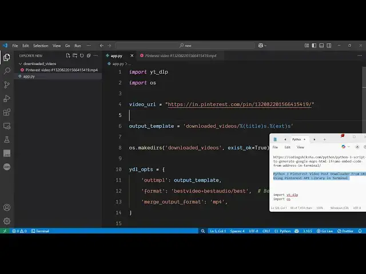This screenshot has width=366, height=274.
Task: Create a new folder in Explorer
Action: (75, 56)
